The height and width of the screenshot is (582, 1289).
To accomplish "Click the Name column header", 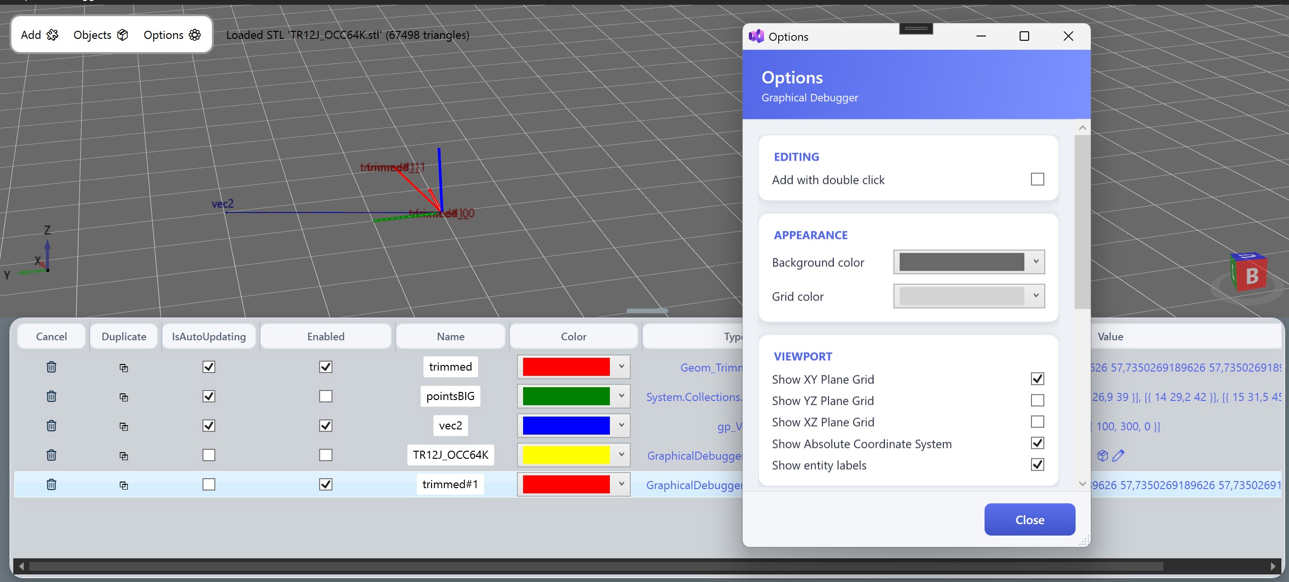I will pyautogui.click(x=451, y=336).
